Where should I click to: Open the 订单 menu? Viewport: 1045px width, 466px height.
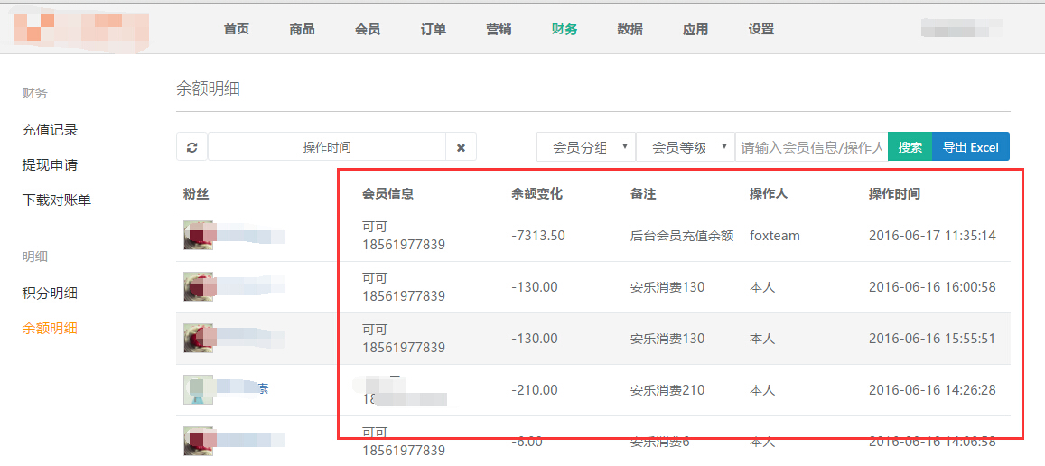click(x=434, y=29)
